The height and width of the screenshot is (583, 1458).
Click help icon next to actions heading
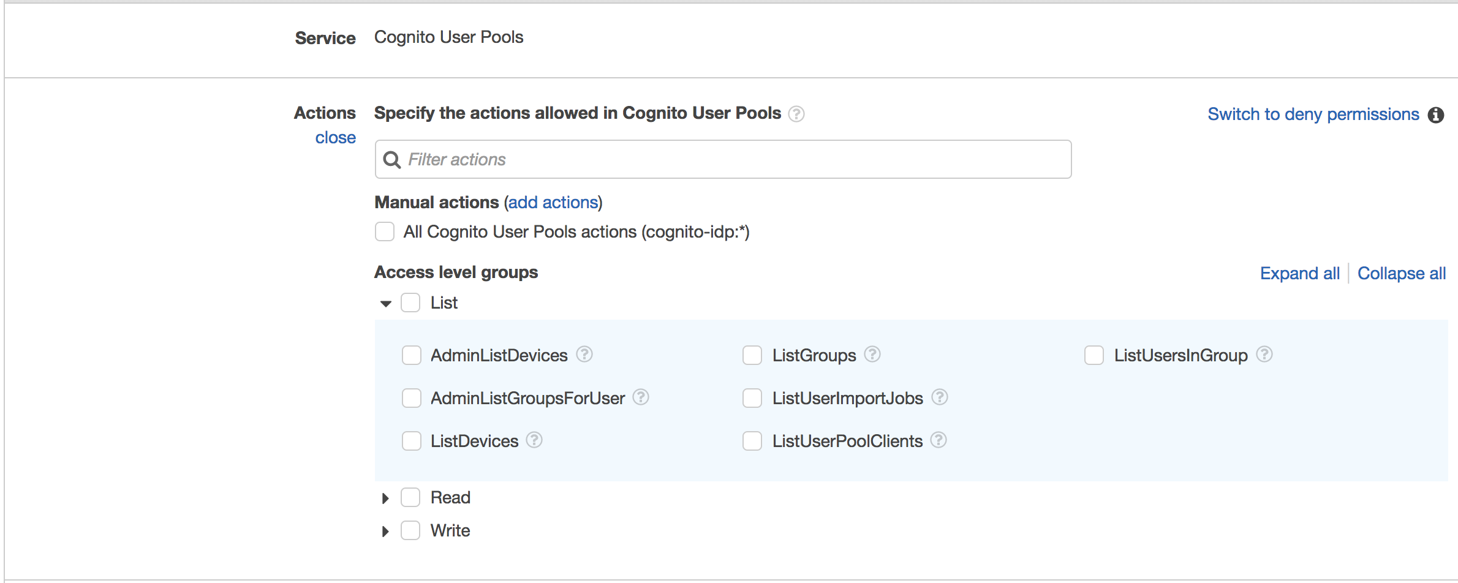click(796, 114)
